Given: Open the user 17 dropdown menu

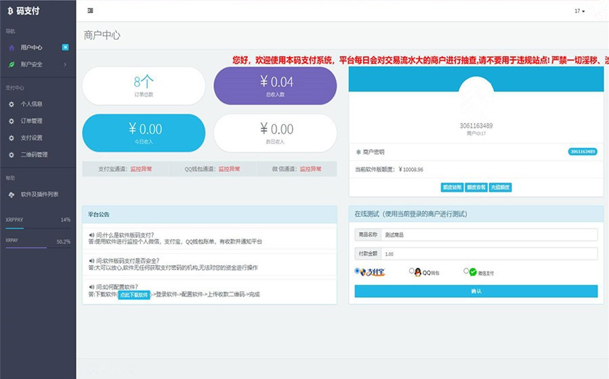Looking at the screenshot, I should tap(579, 12).
